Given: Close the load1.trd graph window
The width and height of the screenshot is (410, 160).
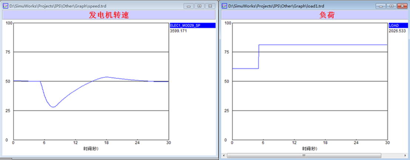Looking at the screenshot, I should (x=401, y=6).
